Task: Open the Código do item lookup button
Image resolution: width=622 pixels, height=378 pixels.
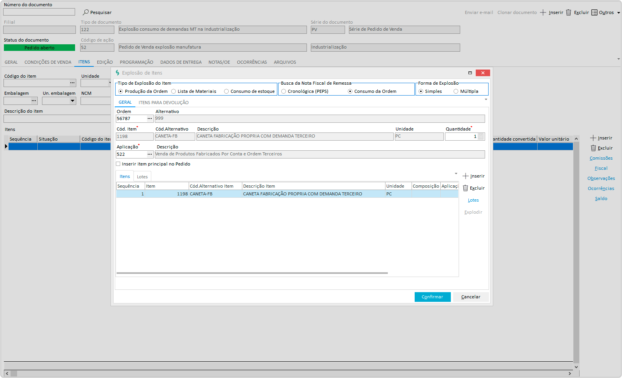Action: (x=72, y=83)
